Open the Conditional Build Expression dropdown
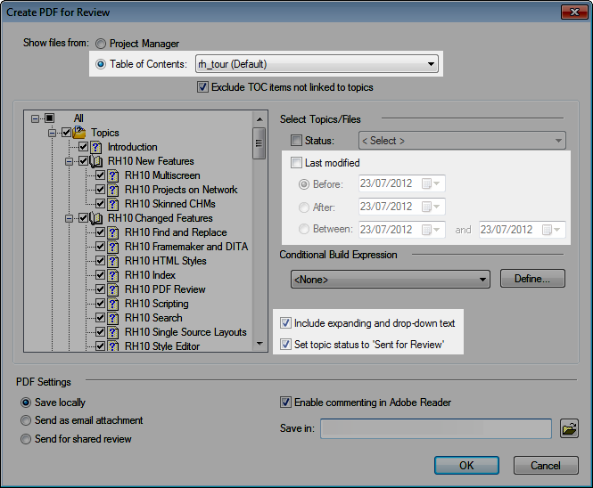593x488 pixels. coord(482,280)
